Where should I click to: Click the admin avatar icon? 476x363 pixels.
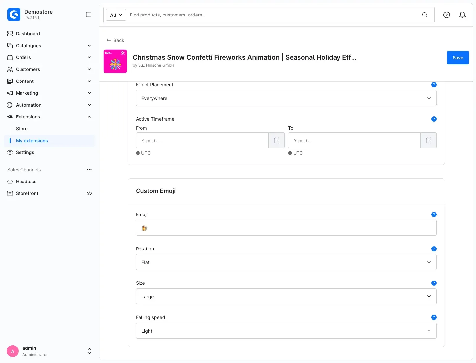coord(13,351)
